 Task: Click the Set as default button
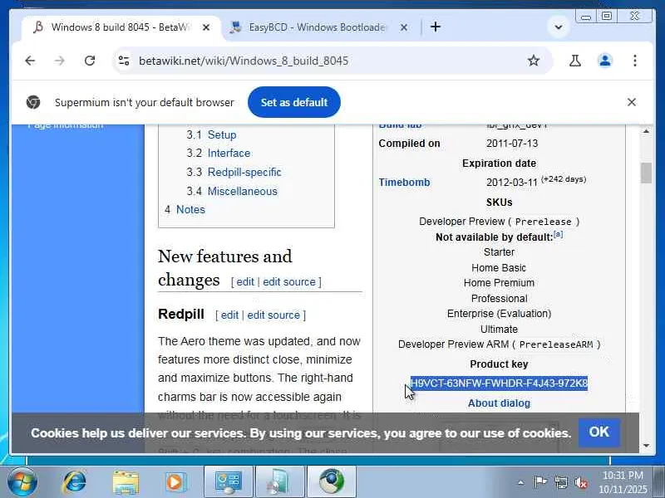tap(294, 102)
